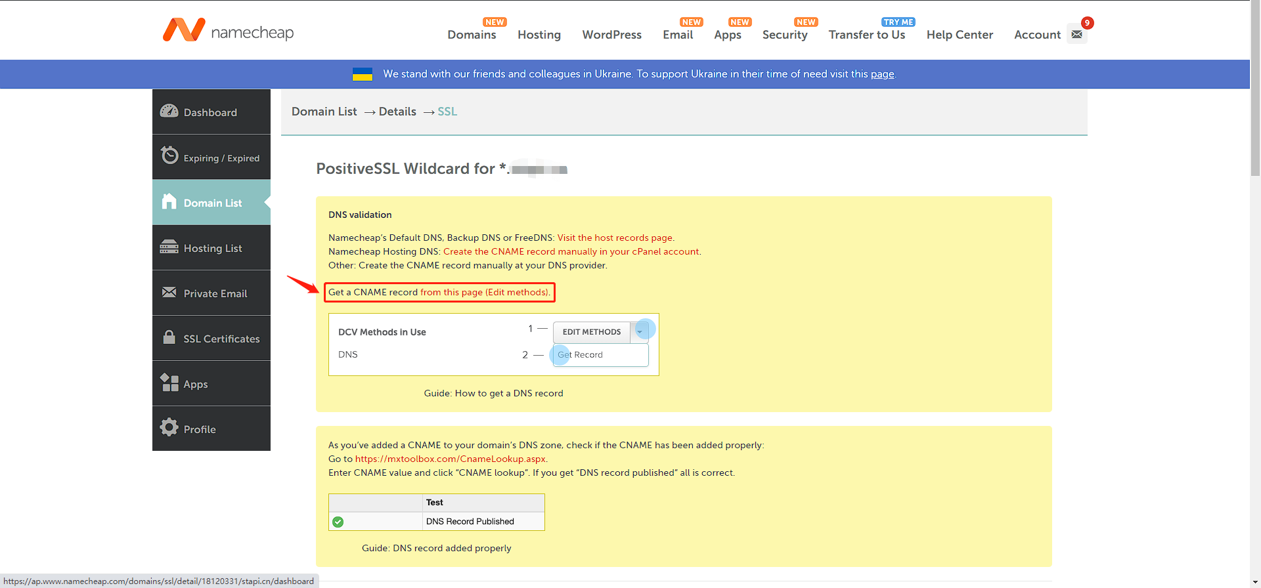Click the TRY ME badge above Transfer
Screen dimensions: 1261x588
point(898,22)
